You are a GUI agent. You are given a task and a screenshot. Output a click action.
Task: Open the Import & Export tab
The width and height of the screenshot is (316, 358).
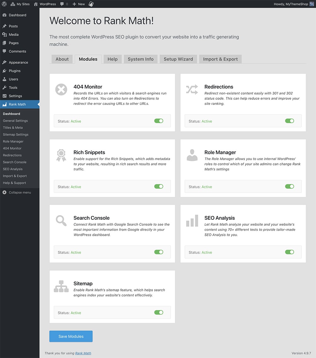[x=220, y=59]
